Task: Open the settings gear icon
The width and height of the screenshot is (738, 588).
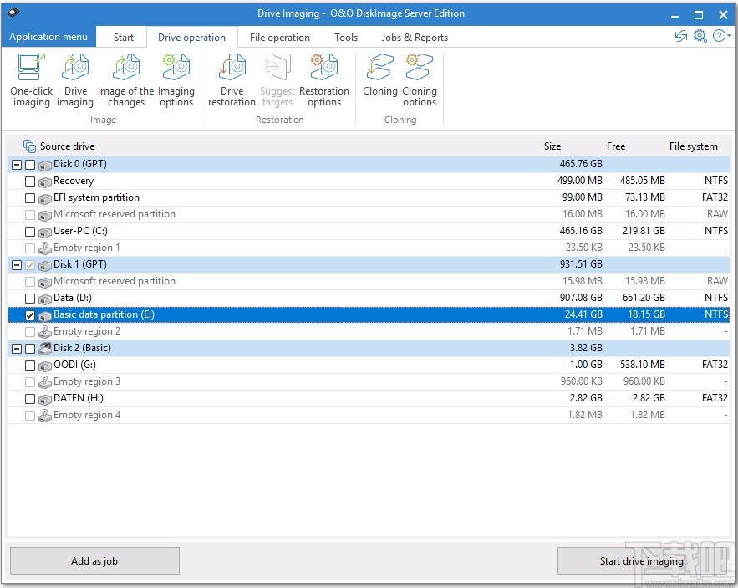Action: [700, 37]
